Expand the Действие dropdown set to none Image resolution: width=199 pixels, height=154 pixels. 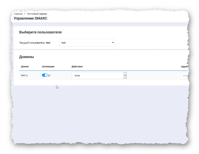click(99, 76)
